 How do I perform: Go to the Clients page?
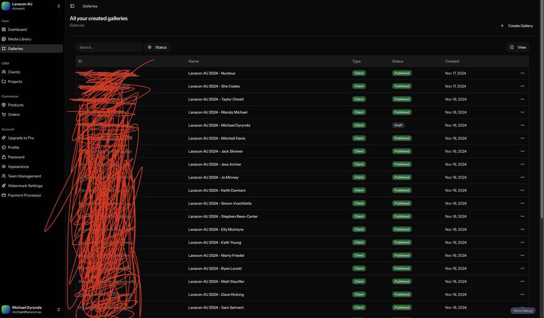31,72
